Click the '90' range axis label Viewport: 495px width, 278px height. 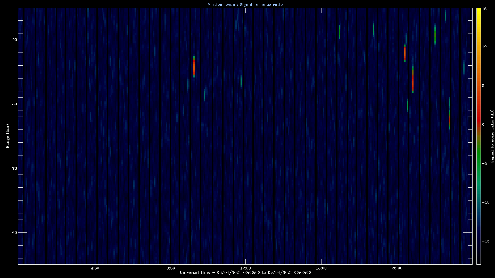(x=14, y=40)
